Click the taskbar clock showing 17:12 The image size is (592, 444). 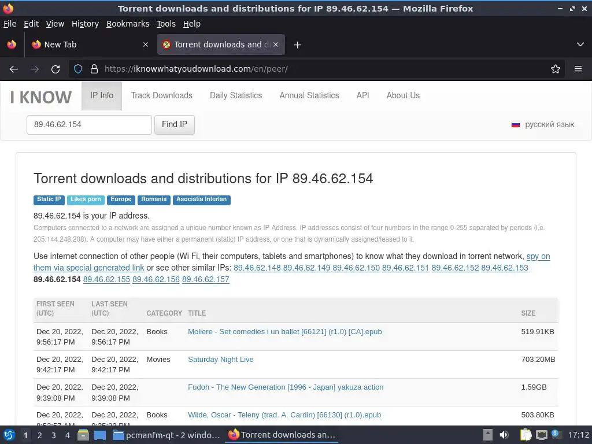(x=578, y=435)
